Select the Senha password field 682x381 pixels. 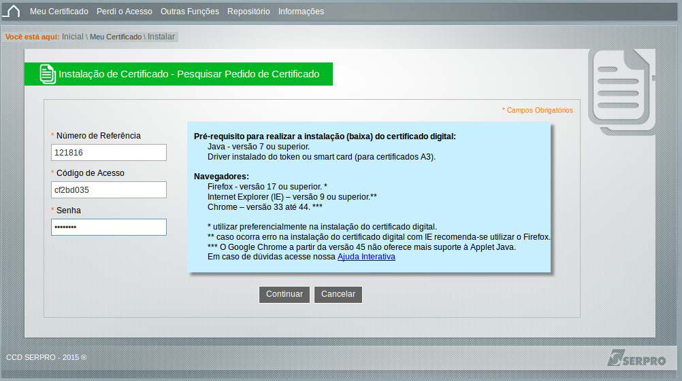(109, 227)
